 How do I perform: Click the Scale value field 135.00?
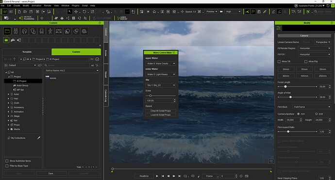click(159, 100)
